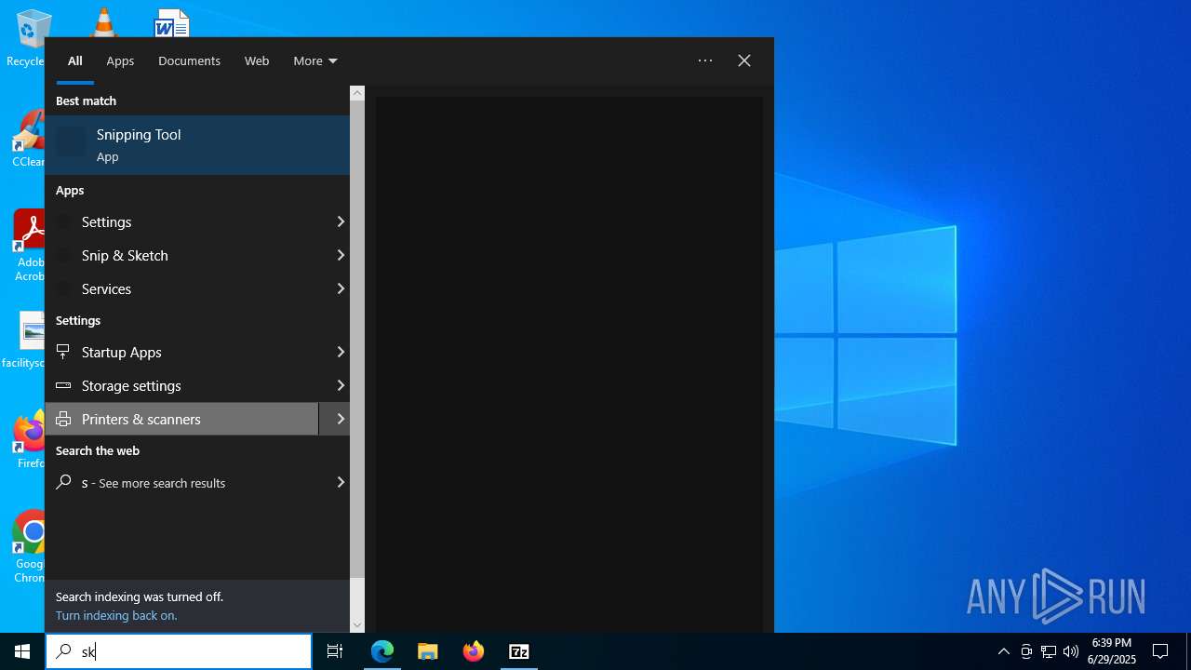
Task: Open Printers & scanners settings result
Action: [x=182, y=419]
